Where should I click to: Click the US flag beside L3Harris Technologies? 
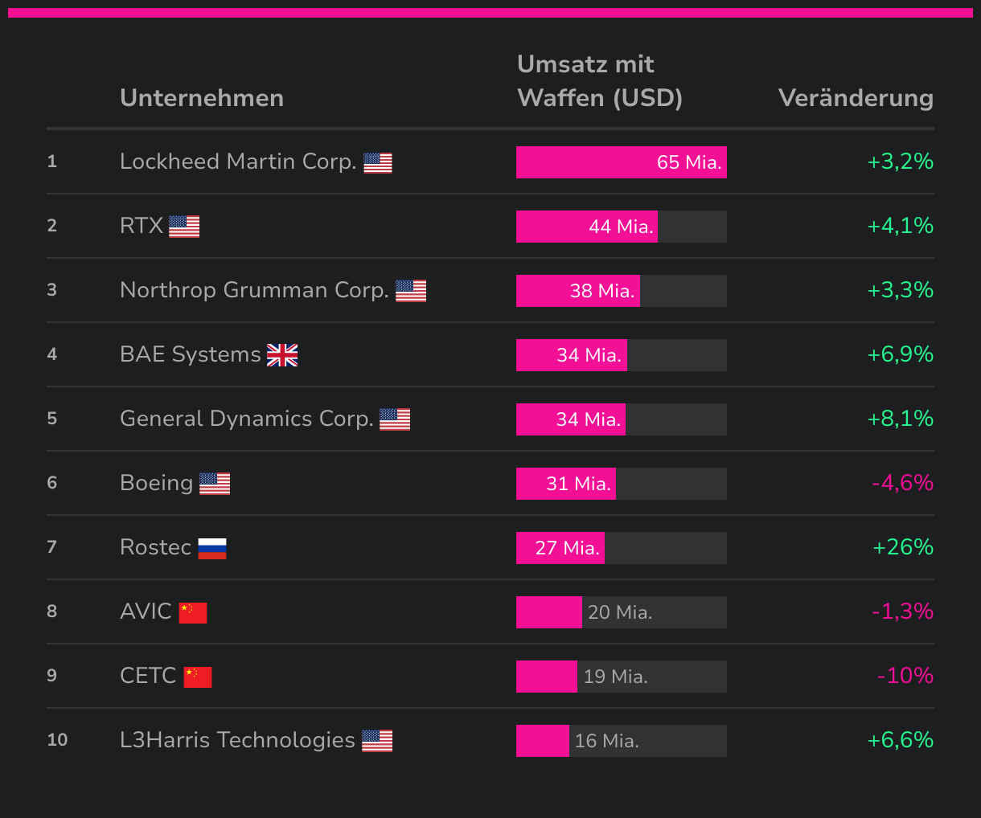coord(377,741)
